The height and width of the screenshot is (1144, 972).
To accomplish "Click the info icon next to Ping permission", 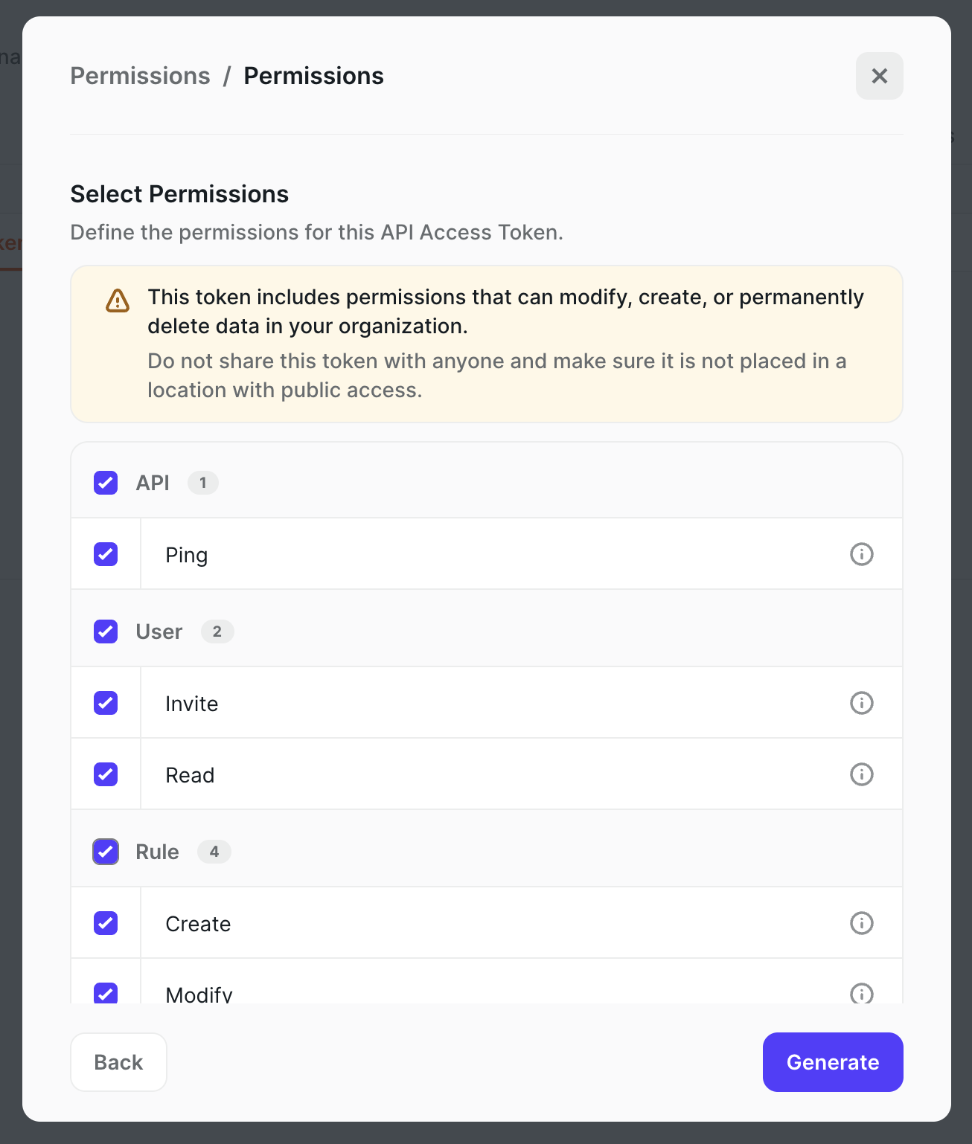I will click(x=861, y=554).
